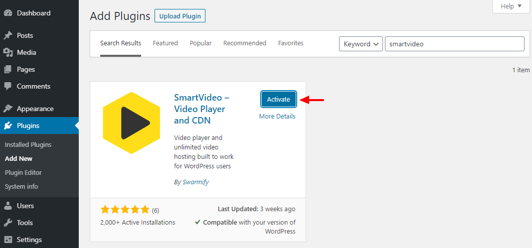Click the (6) rating count

coord(156,210)
